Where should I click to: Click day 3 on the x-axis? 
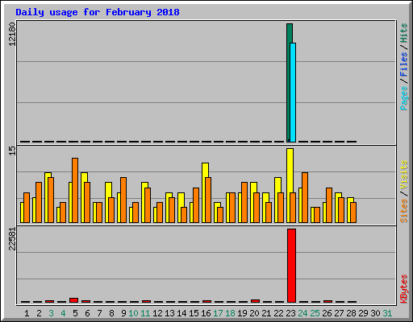point(51,313)
